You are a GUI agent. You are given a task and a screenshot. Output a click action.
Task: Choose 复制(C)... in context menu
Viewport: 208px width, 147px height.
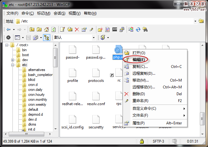(155, 67)
